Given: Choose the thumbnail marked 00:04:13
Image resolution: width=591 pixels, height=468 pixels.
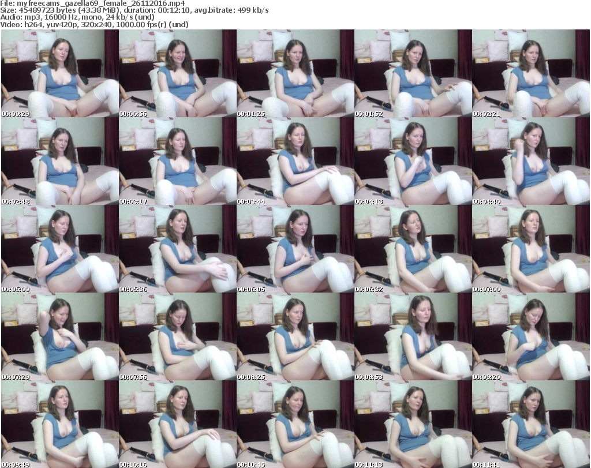Looking at the screenshot, I should 413,161.
